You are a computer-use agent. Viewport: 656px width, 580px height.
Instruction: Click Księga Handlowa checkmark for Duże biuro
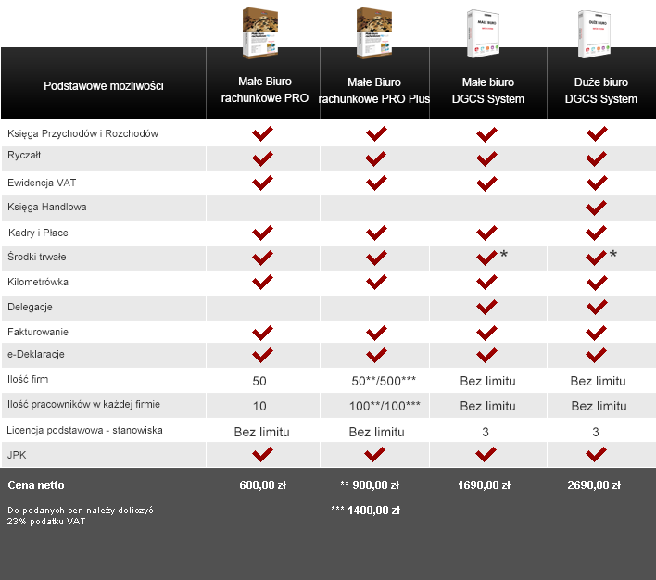click(x=597, y=208)
